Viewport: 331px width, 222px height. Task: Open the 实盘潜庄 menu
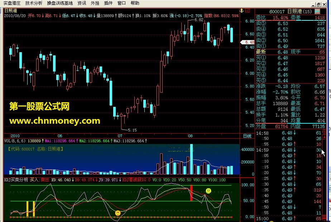coord(12,3)
